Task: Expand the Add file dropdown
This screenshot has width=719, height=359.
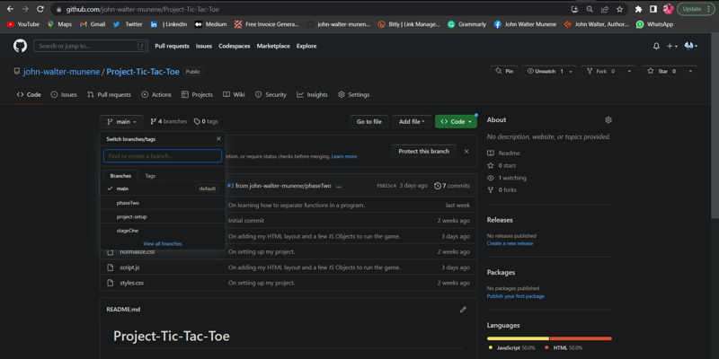Action: 412,122
